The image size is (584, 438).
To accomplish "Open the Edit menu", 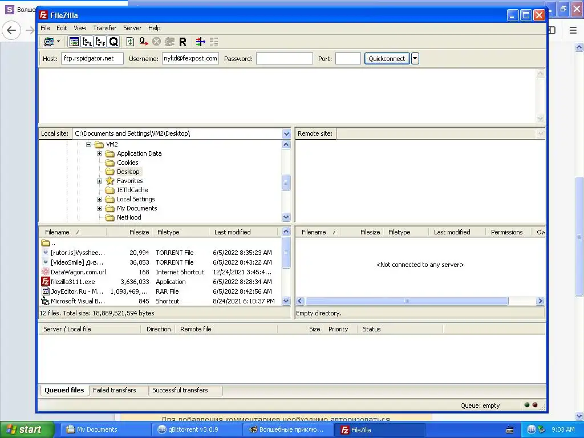I will click(x=62, y=28).
